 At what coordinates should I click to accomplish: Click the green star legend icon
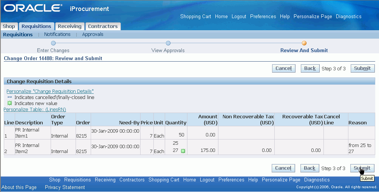[9, 103]
